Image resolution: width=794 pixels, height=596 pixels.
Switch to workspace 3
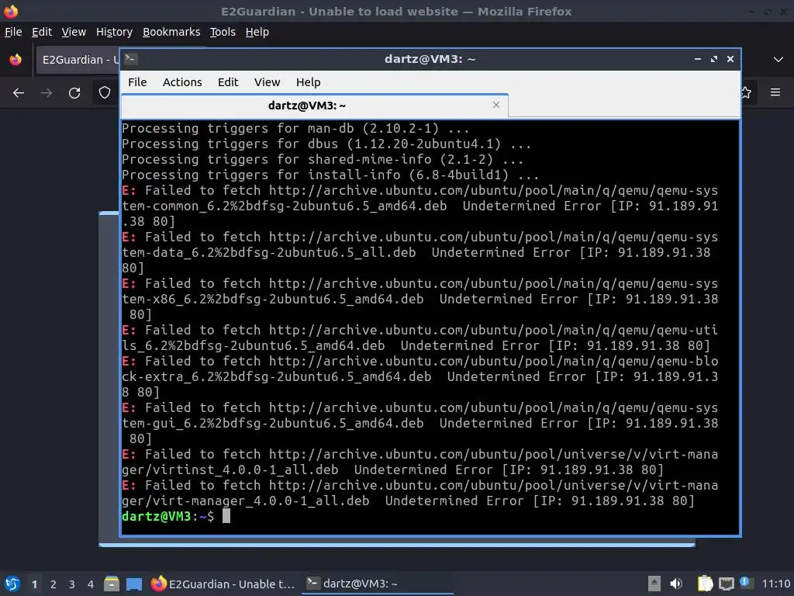(72, 584)
